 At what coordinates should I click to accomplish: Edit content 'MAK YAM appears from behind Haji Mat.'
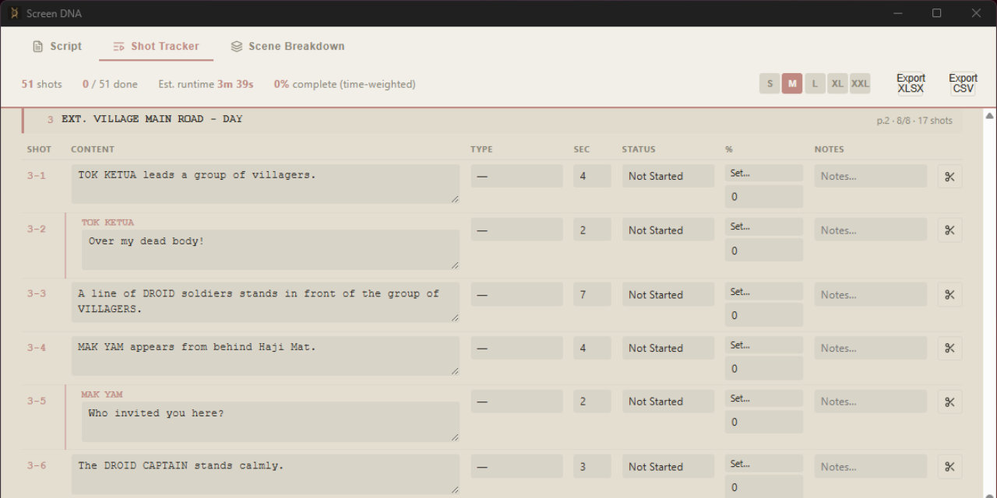pyautogui.click(x=266, y=356)
